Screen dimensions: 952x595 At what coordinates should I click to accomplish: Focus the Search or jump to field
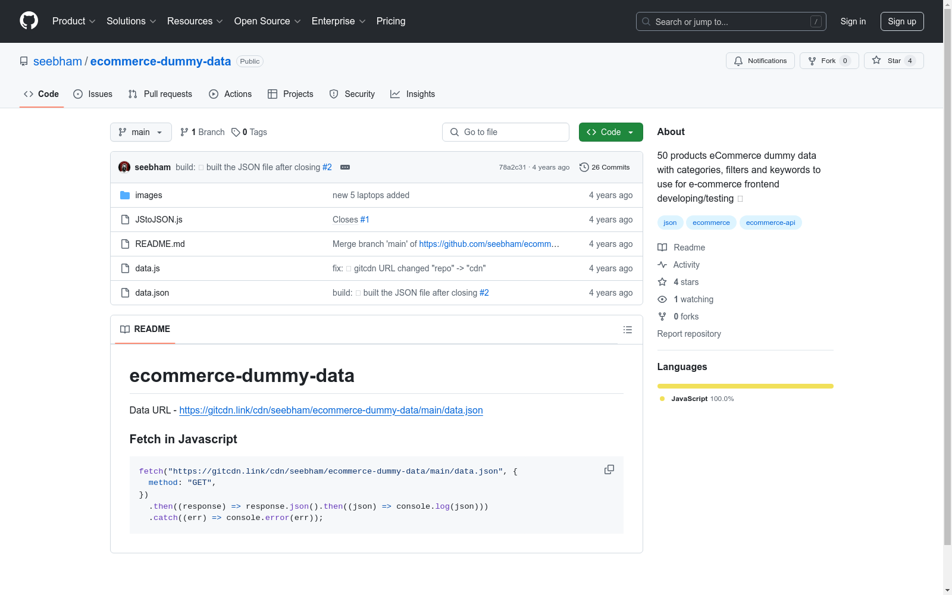click(731, 21)
